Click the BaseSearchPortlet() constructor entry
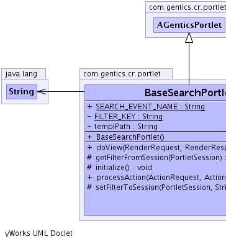 tap(130, 137)
